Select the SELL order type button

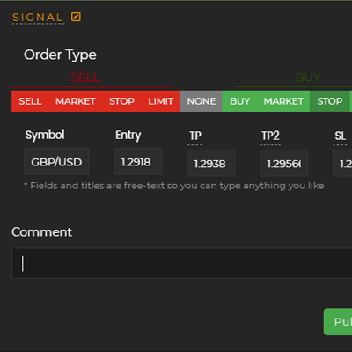pyautogui.click(x=30, y=101)
